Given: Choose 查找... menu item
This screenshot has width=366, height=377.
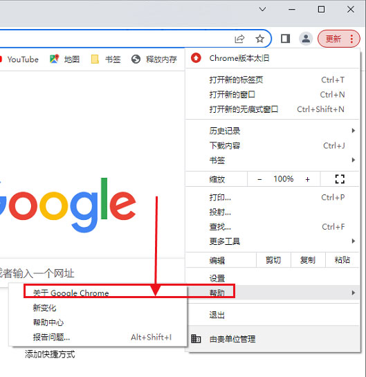Looking at the screenshot, I should 273,227.
